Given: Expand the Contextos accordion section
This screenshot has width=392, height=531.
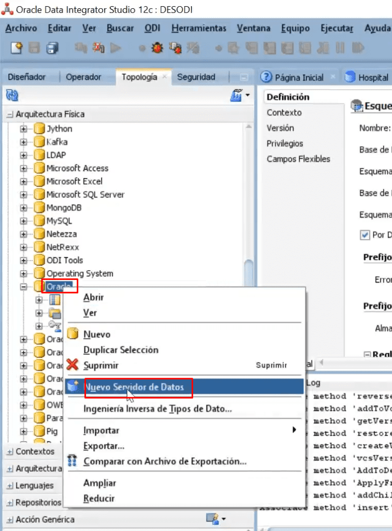Looking at the screenshot, I should coord(10,452).
